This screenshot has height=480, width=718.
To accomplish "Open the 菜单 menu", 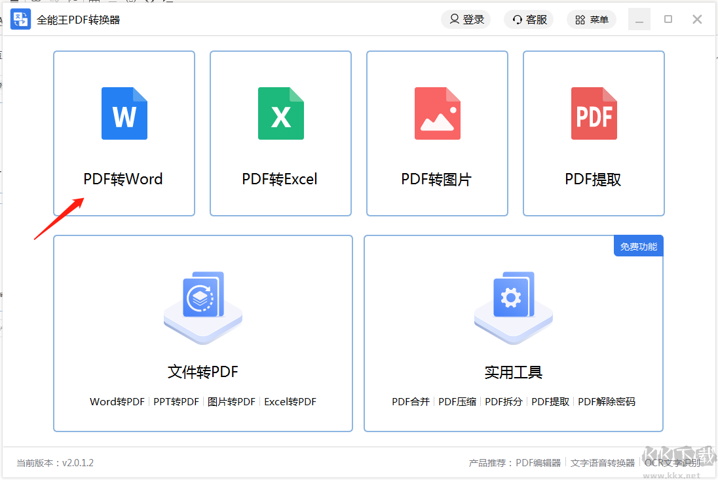I will click(592, 20).
